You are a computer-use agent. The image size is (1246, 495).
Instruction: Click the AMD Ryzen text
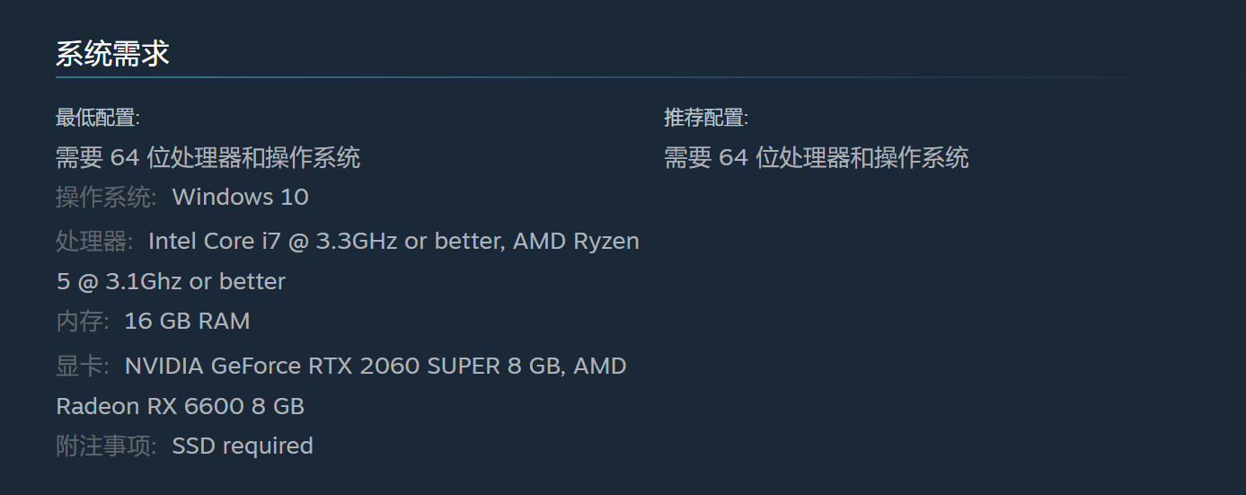[576, 242]
